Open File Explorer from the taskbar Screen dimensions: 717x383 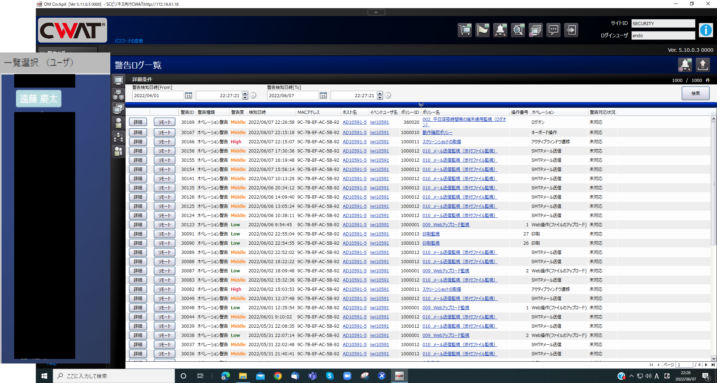tap(243, 376)
